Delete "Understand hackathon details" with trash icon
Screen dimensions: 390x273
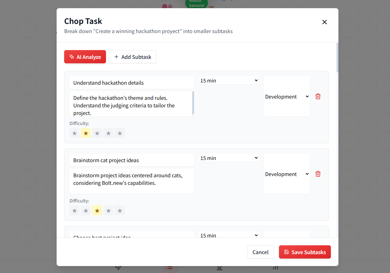pyautogui.click(x=318, y=96)
